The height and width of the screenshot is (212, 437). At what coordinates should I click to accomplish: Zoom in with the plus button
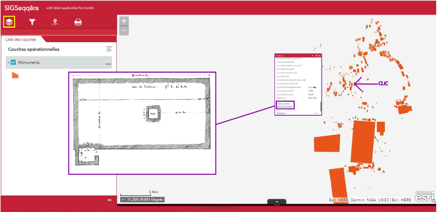pos(124,21)
